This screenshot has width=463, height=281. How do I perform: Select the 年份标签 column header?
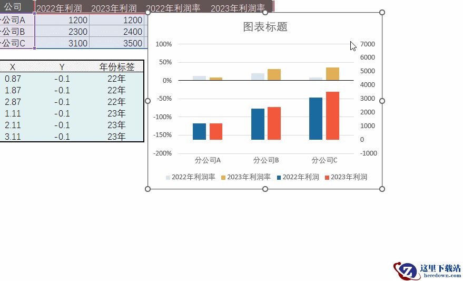116,67
